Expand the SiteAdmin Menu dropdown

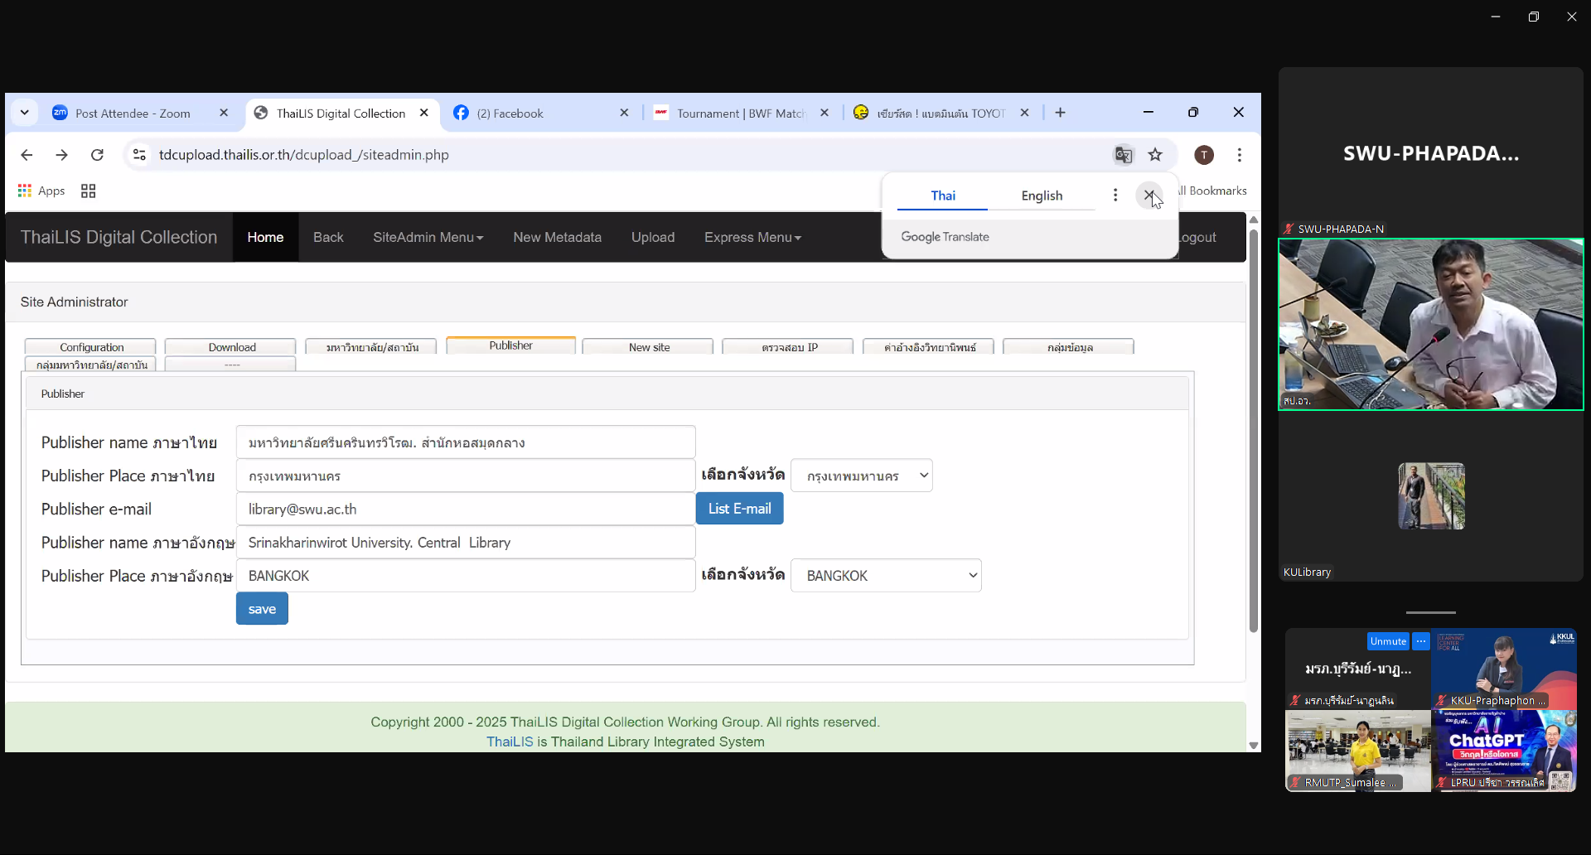point(428,238)
